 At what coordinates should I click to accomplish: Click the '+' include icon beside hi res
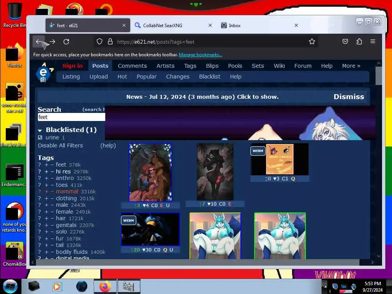pos(46,172)
